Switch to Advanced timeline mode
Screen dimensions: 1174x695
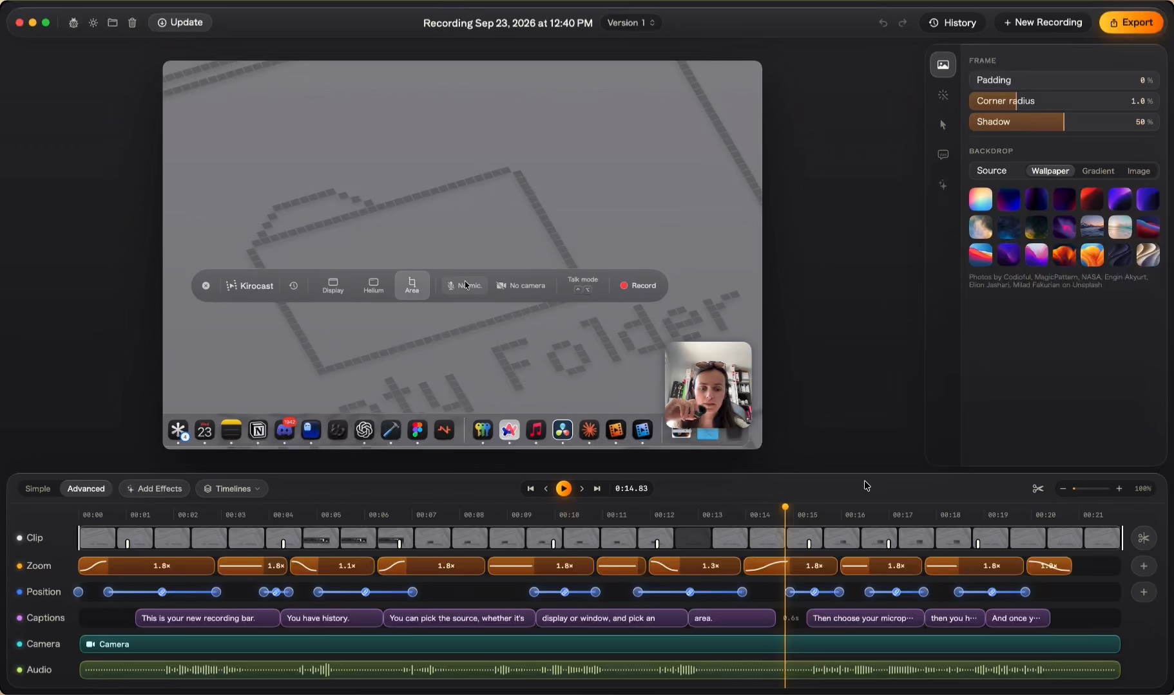pyautogui.click(x=86, y=488)
